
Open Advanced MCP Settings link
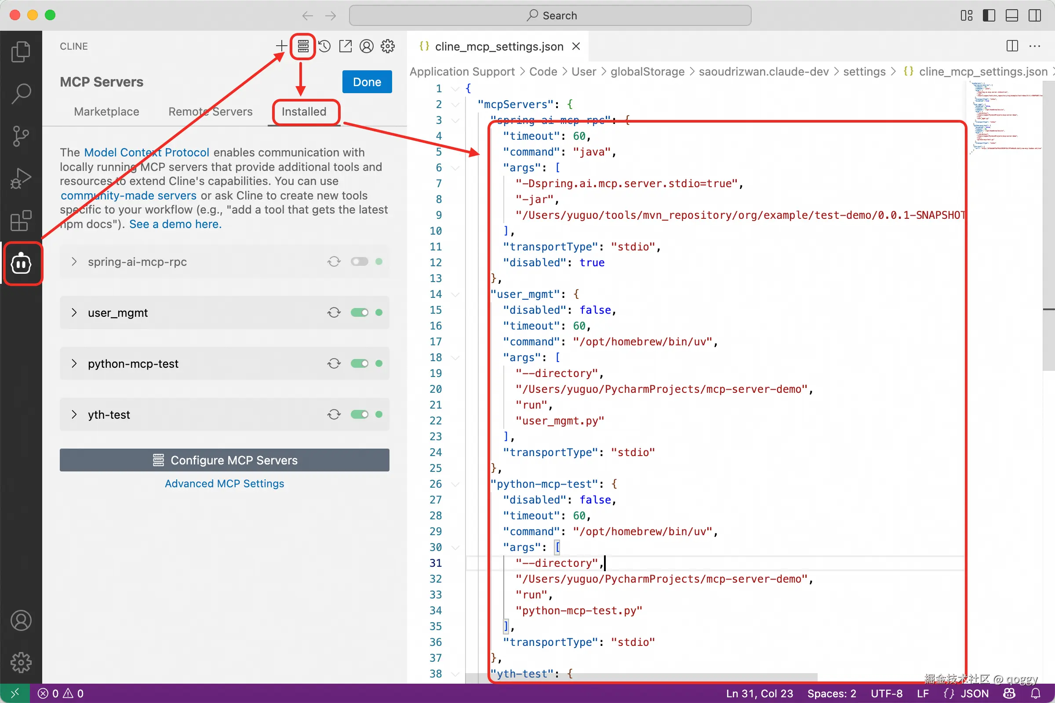pos(224,483)
